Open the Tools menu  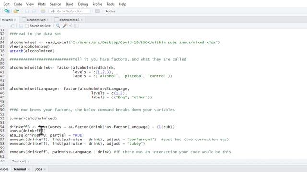110,4
